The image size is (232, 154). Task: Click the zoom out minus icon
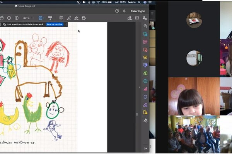(x=9, y=18)
